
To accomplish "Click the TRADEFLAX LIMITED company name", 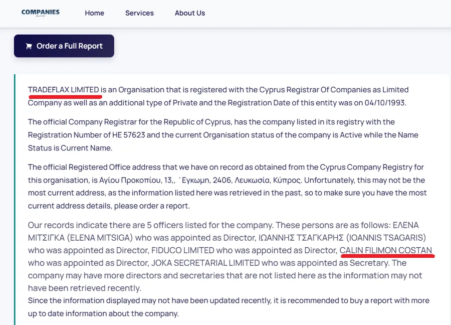I will [63, 90].
